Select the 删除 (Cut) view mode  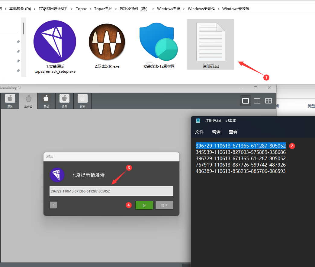pyautogui.click(x=82, y=101)
